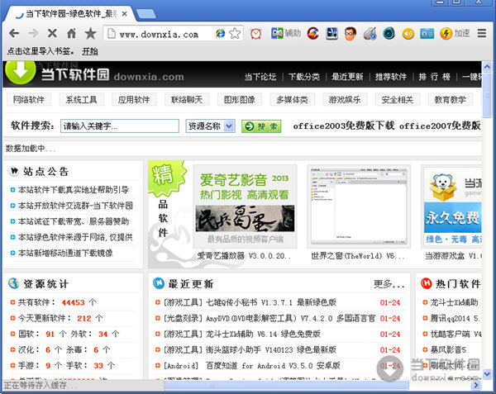
Task: Open 爱奇艺播放器 V3.0.0.20 link
Action: tap(244, 256)
